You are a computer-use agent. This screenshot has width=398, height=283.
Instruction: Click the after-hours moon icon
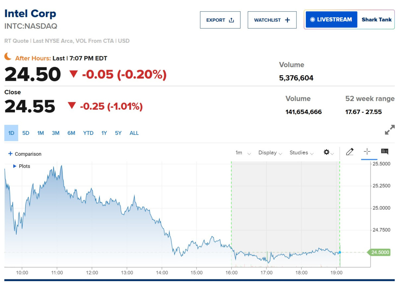(x=8, y=57)
